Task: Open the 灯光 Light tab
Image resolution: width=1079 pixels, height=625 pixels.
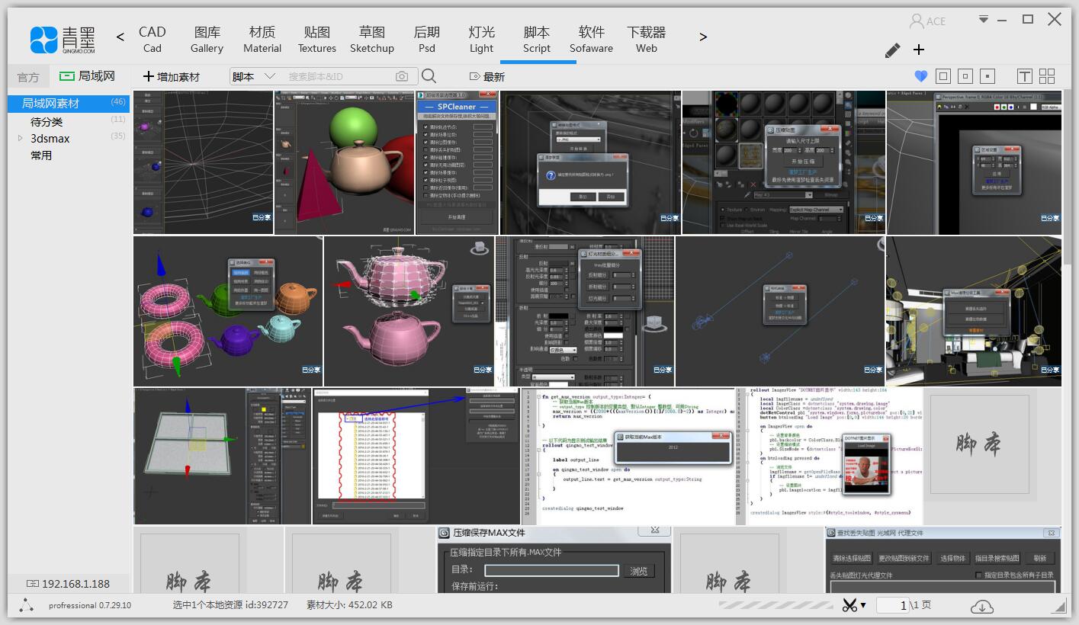Action: [x=481, y=39]
